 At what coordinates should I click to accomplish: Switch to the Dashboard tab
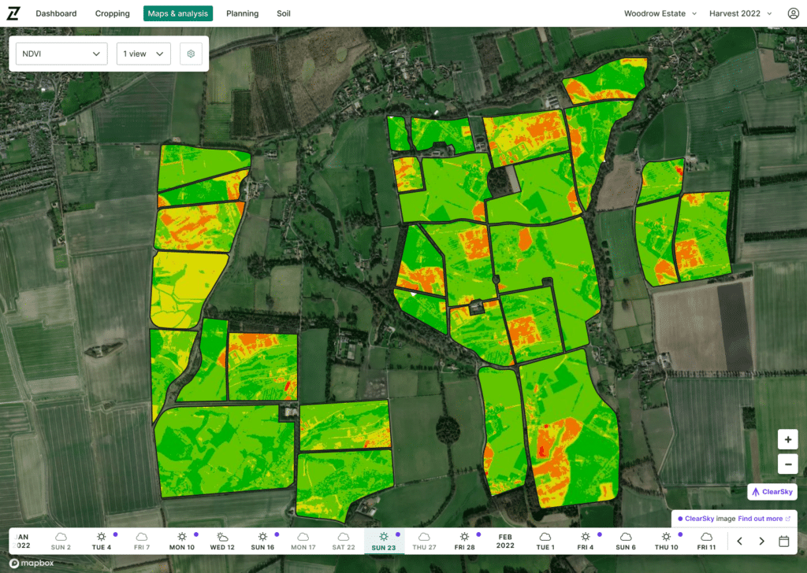[56, 13]
